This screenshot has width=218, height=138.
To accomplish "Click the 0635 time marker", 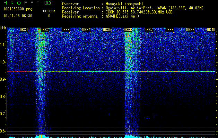I will click(107, 30).
